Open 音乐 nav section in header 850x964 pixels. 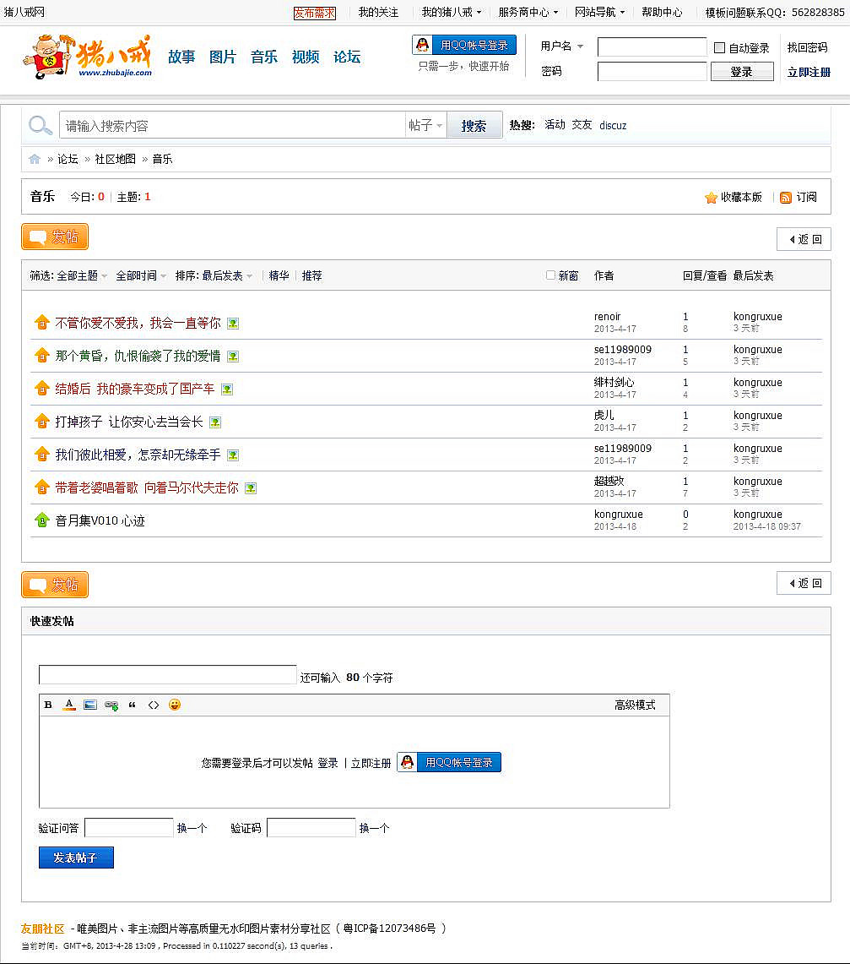click(x=264, y=57)
